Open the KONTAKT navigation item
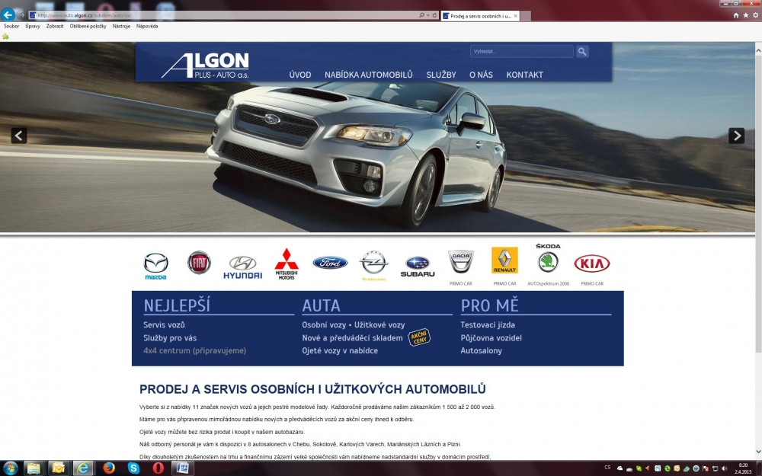762x476 pixels. click(524, 75)
